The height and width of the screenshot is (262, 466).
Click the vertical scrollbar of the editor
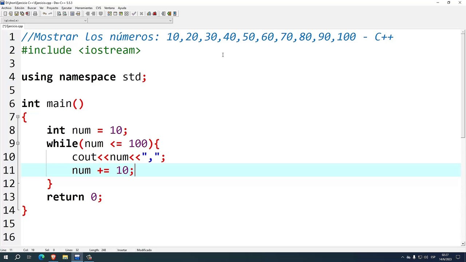click(463, 86)
